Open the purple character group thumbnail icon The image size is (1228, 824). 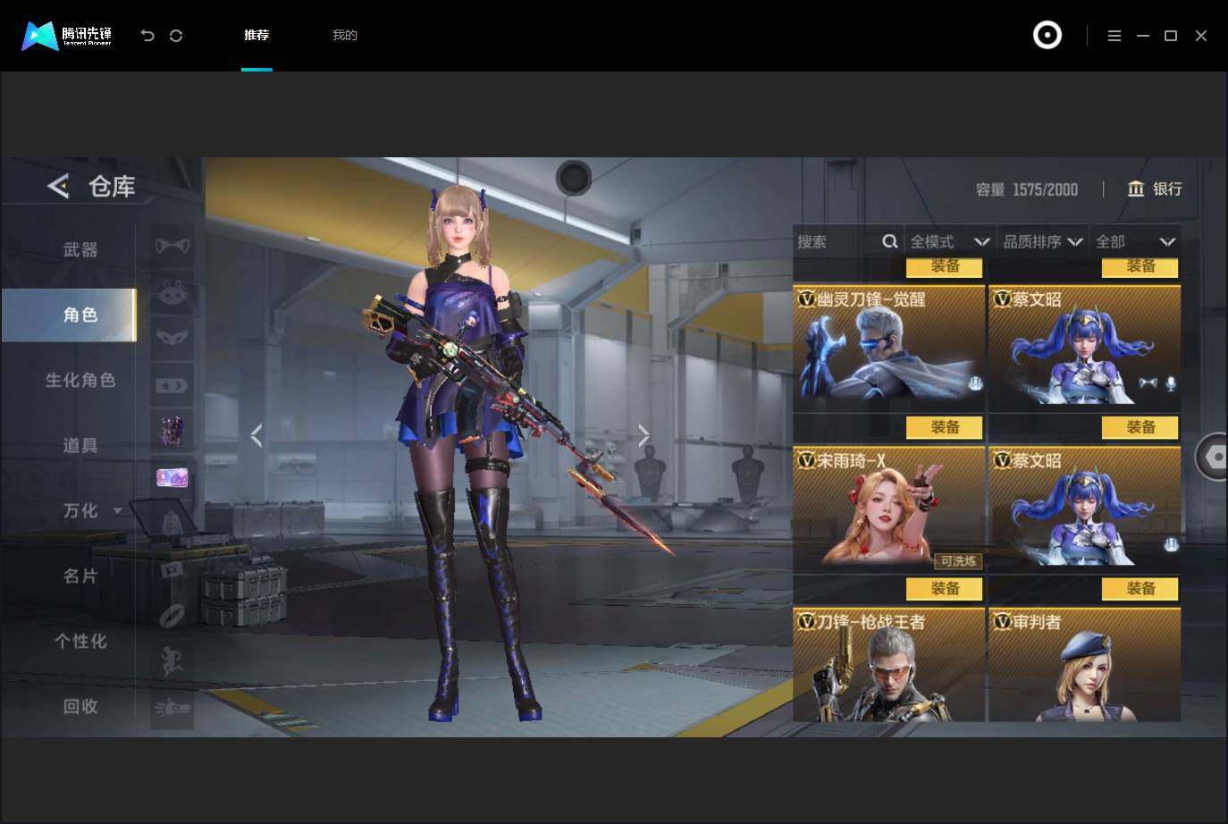[x=172, y=431]
